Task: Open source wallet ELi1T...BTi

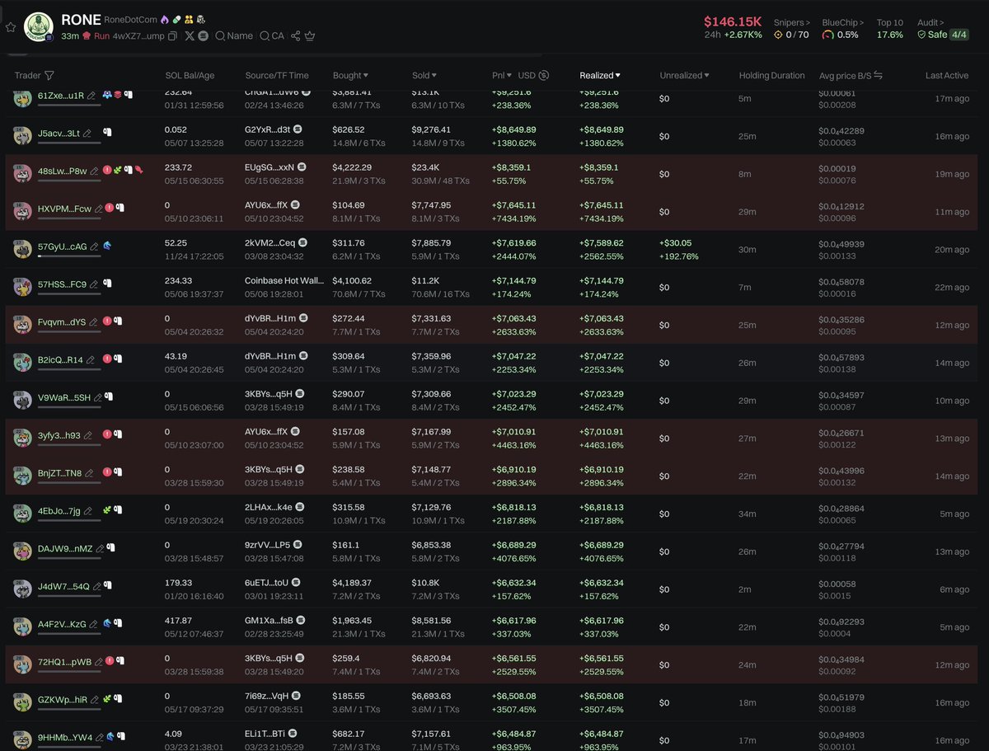Action: point(265,733)
